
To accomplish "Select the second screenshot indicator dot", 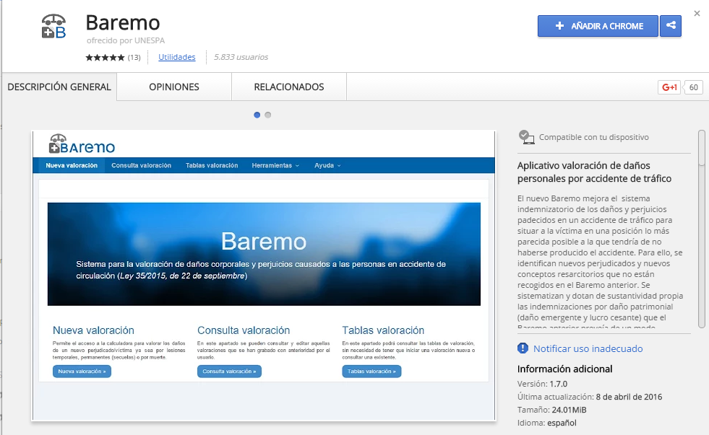I will click(267, 115).
